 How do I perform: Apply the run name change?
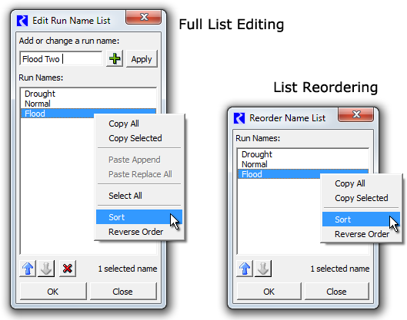pyautogui.click(x=142, y=59)
